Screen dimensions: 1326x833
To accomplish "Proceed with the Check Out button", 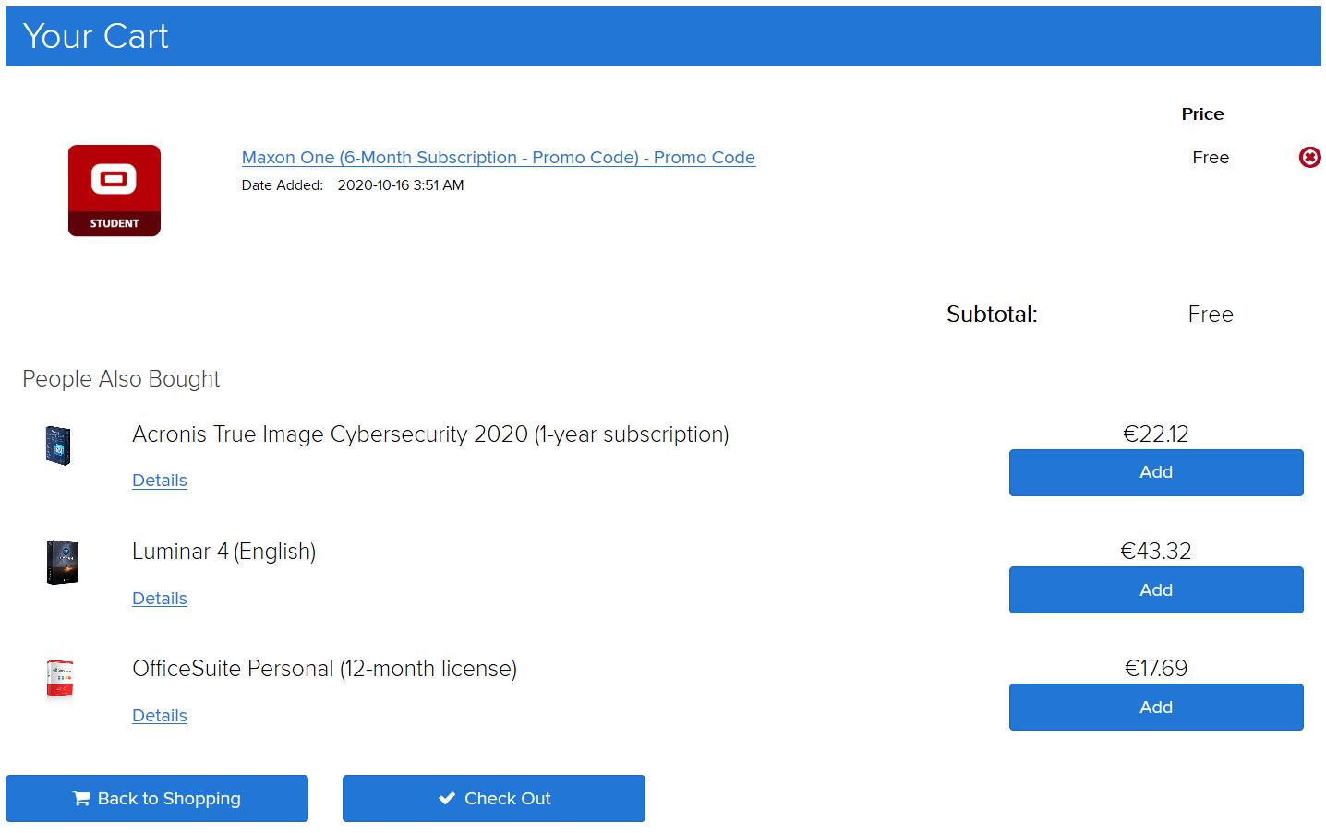I will coord(494,799).
